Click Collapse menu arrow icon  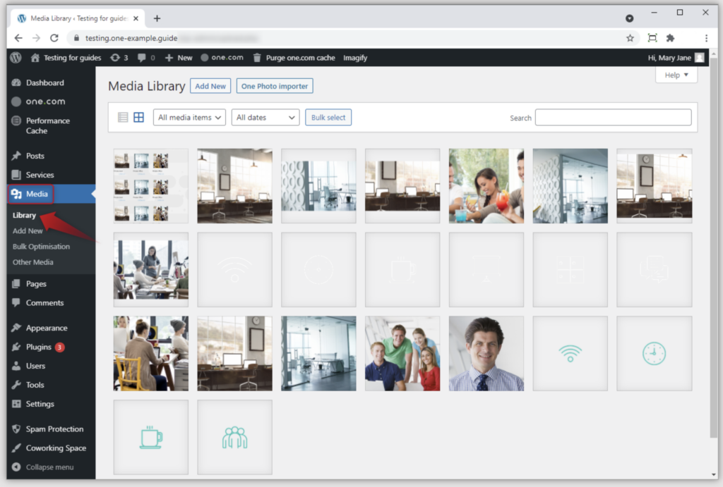16,467
